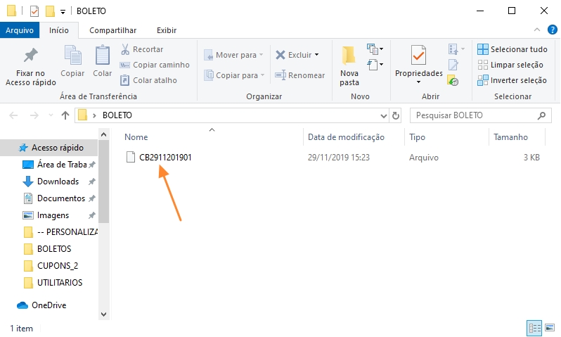Click Limpar seleção
The height and width of the screenshot is (337, 561).
point(510,65)
